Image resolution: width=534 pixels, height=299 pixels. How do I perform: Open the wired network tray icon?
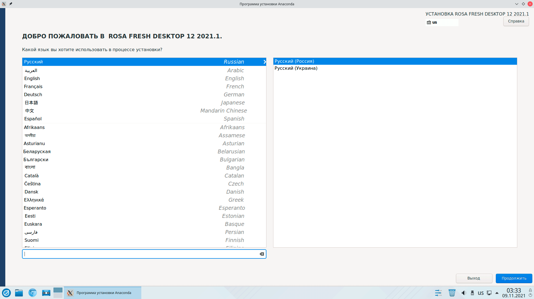(489, 293)
